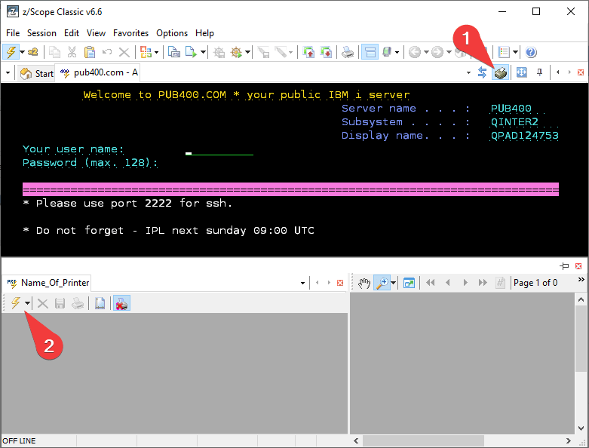The width and height of the screenshot is (589, 448).
Task: Go to the first page in preview
Action: 430,283
